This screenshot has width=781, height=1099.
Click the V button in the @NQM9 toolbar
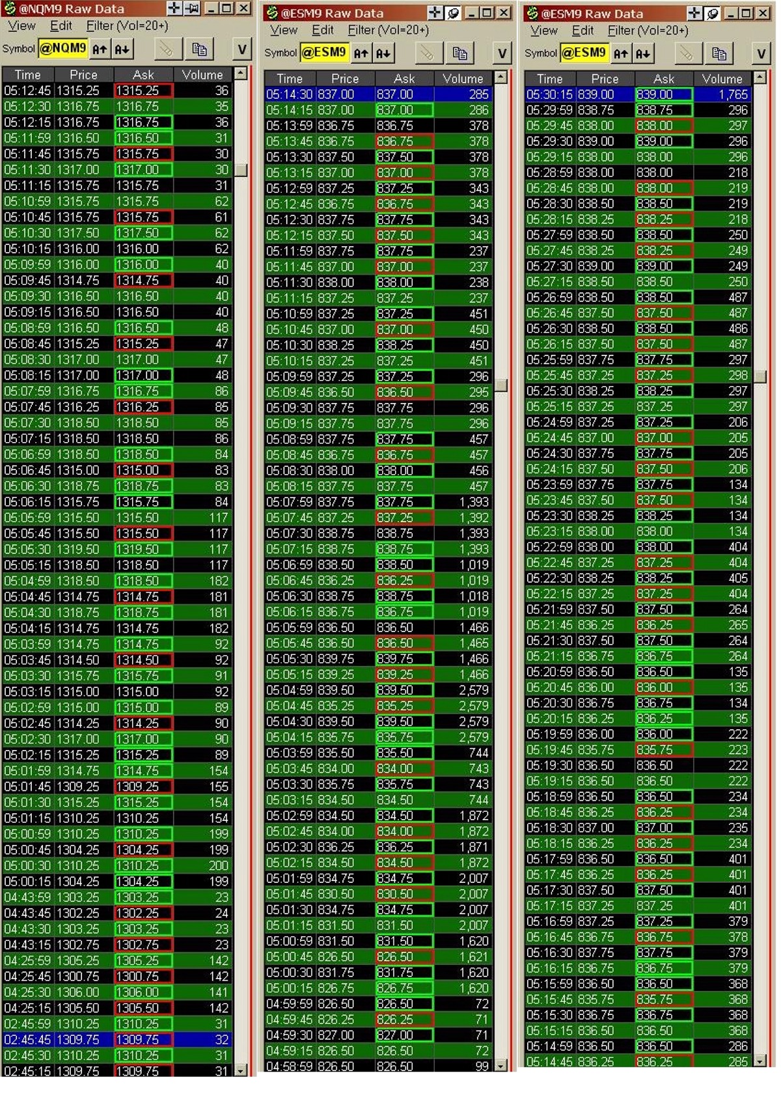coord(242,49)
